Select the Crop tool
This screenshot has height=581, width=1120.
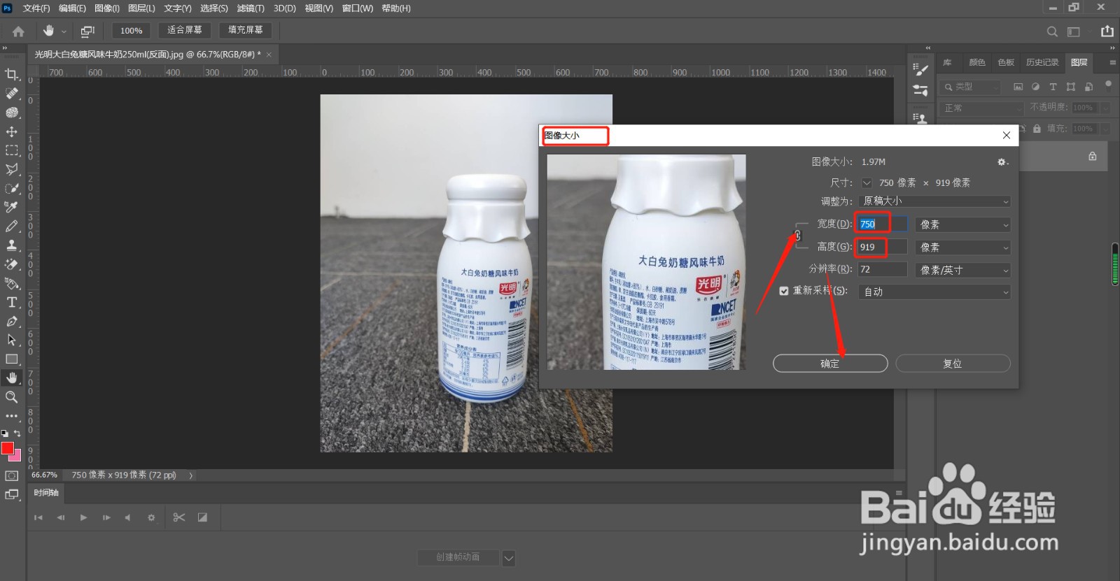(x=12, y=74)
